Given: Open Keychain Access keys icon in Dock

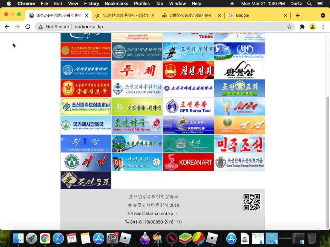Looking at the screenshot, I should click(158, 238).
